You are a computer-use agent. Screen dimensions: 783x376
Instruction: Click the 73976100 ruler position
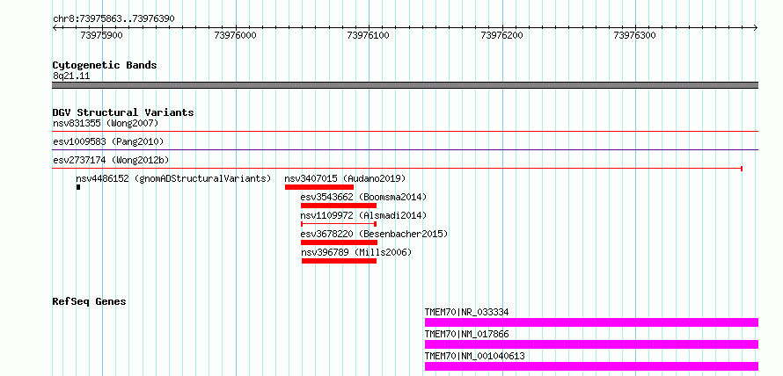[368, 36]
